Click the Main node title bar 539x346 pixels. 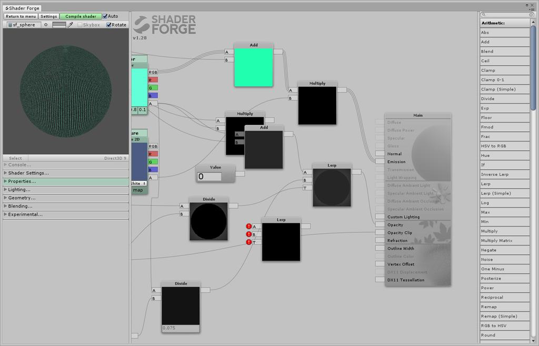tap(418, 115)
